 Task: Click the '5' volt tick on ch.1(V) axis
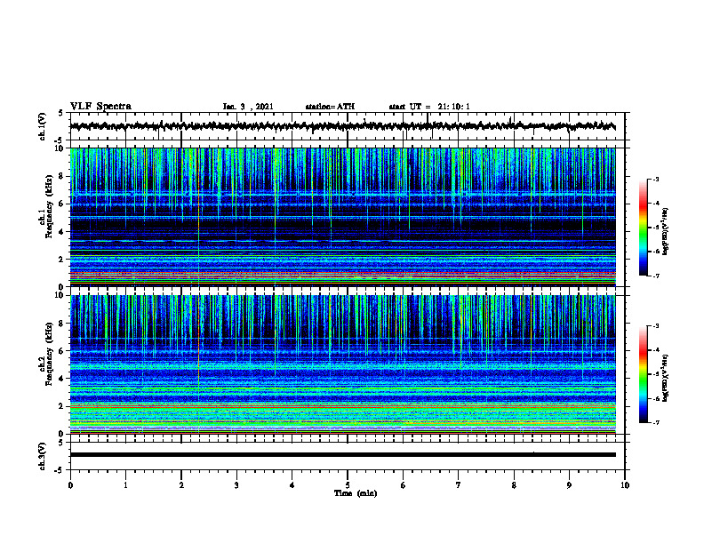[x=61, y=113]
